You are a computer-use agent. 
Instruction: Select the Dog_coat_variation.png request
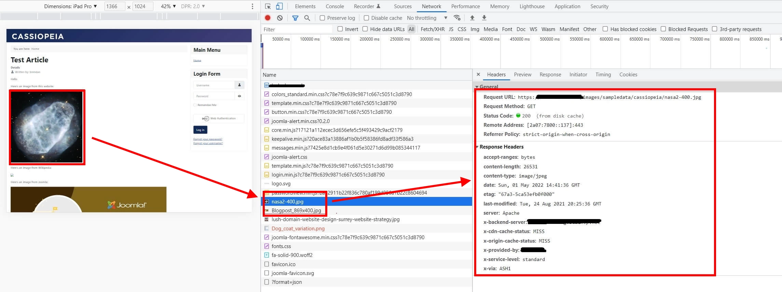point(298,228)
